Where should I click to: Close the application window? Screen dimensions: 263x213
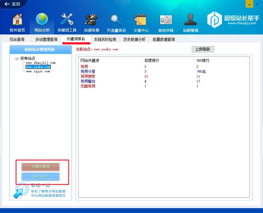pyautogui.click(x=257, y=4)
